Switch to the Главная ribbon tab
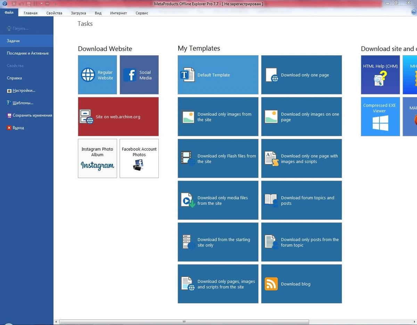This screenshot has width=417, height=325. click(31, 13)
